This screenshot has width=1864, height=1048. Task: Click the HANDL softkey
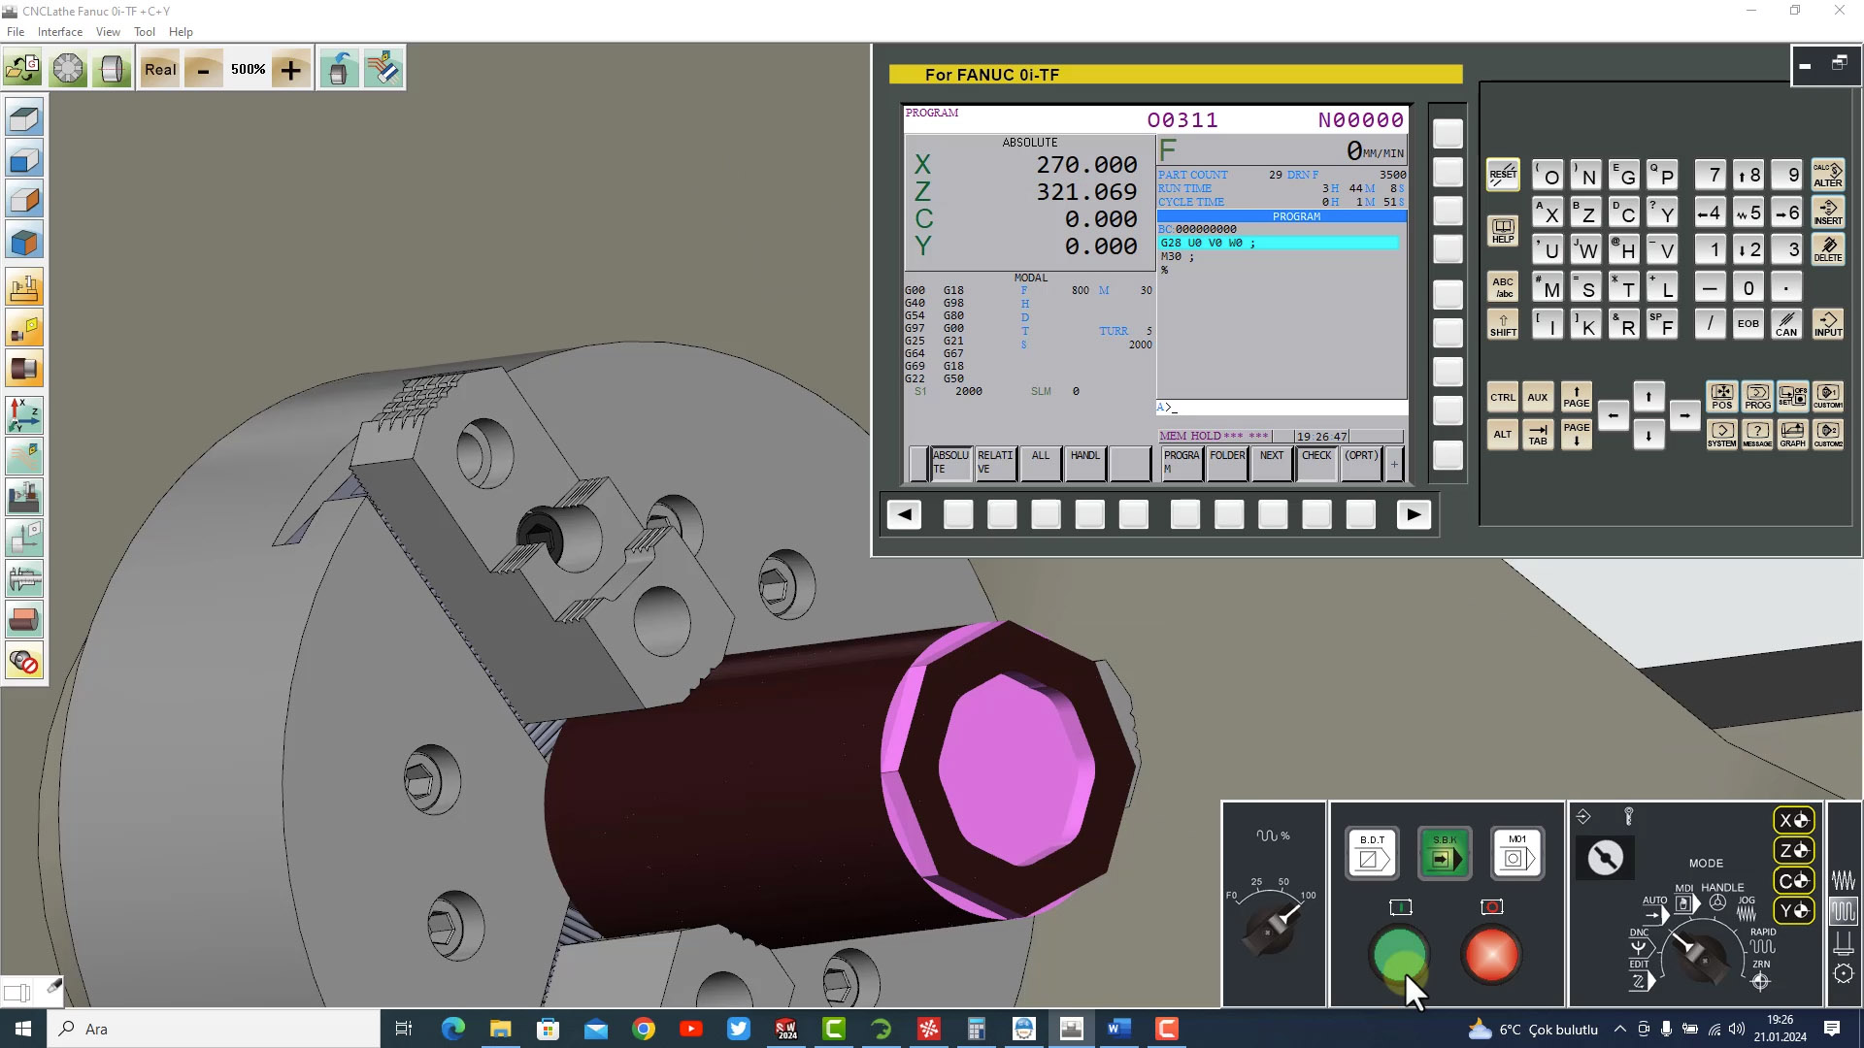(x=1085, y=463)
